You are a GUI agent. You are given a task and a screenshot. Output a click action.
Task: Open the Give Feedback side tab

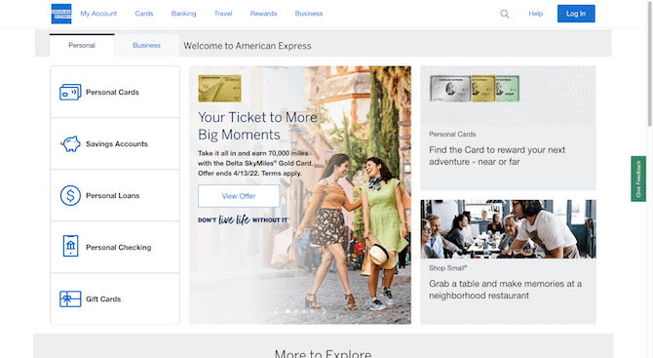pos(638,179)
